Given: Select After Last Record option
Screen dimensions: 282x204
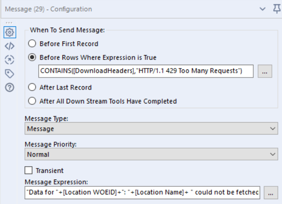Looking at the screenshot, I should (x=32, y=87).
